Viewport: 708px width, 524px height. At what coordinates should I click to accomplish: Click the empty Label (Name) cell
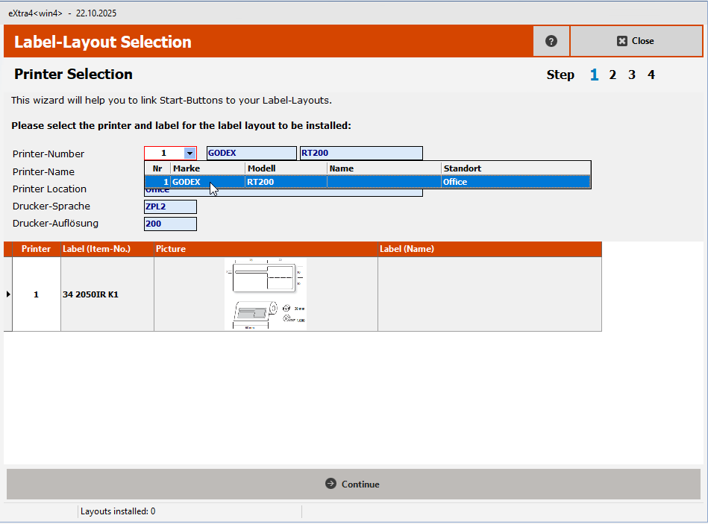[489, 294]
